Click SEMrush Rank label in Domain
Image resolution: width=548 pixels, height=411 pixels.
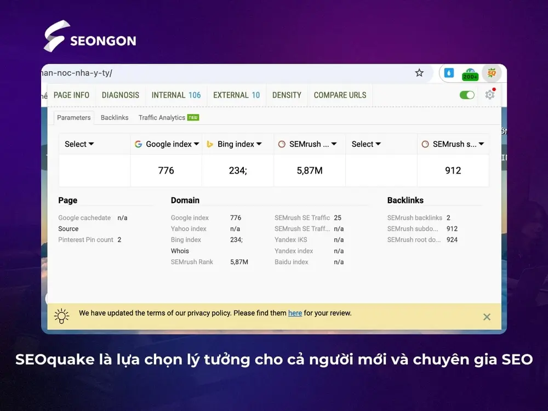tap(192, 262)
